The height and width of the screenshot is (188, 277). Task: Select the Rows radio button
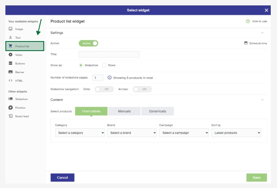(105, 65)
